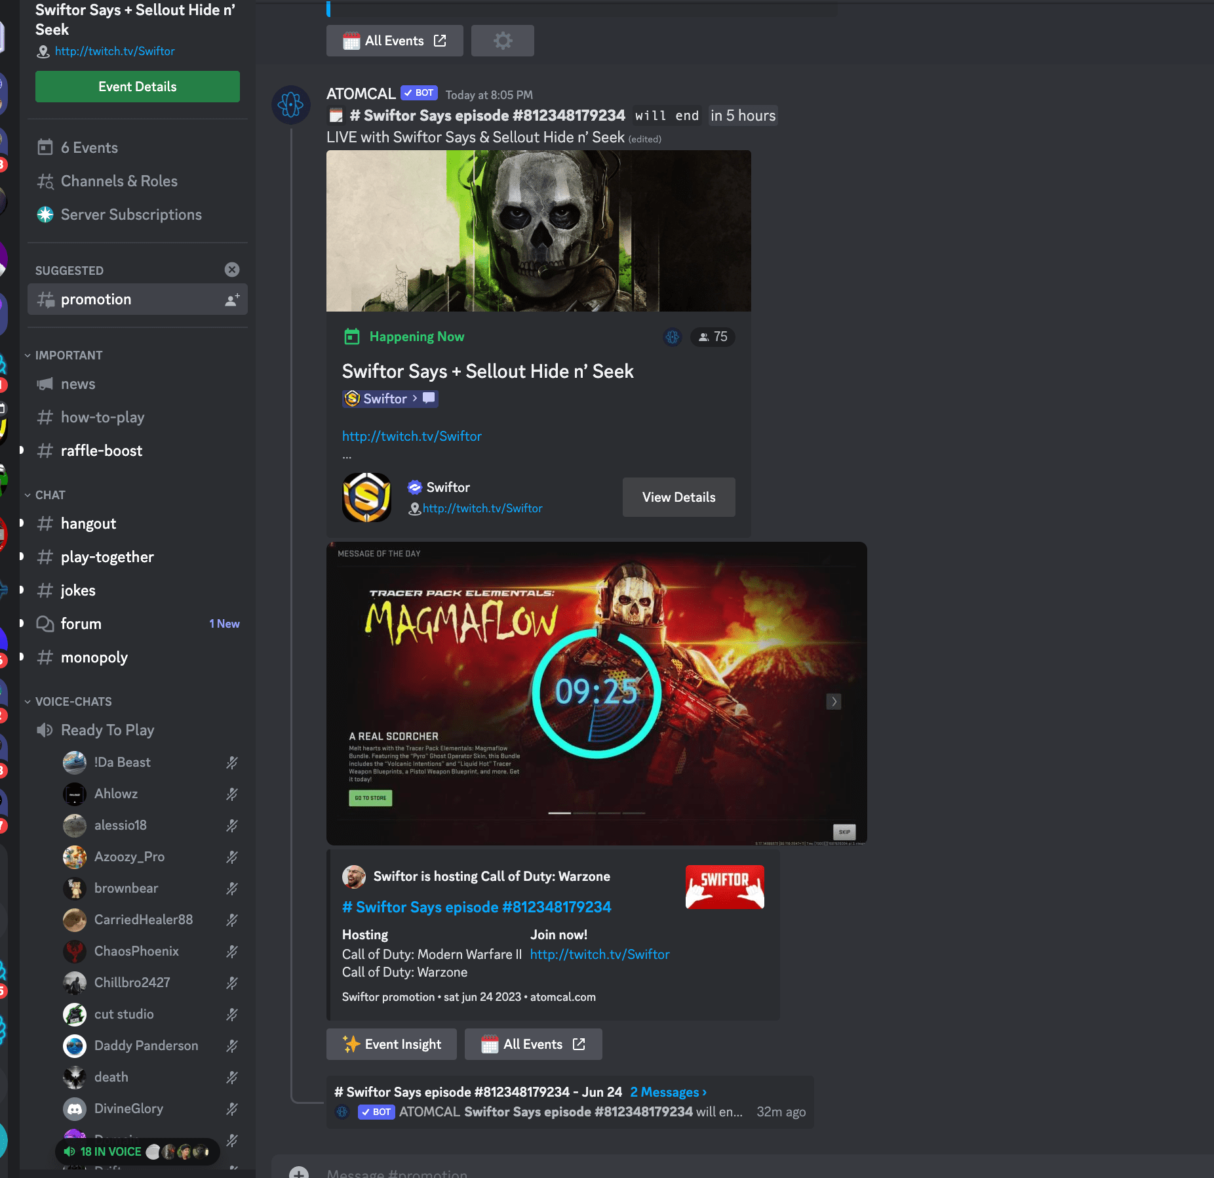Click cut studio's muted microphone icon
This screenshot has width=1214, height=1178.
pos(232,1014)
